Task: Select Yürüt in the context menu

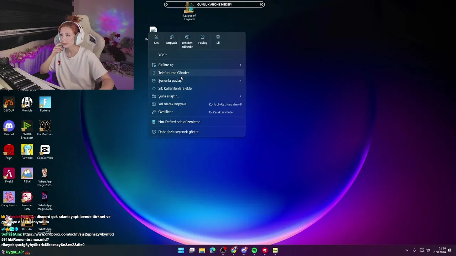Action: tap(197, 55)
